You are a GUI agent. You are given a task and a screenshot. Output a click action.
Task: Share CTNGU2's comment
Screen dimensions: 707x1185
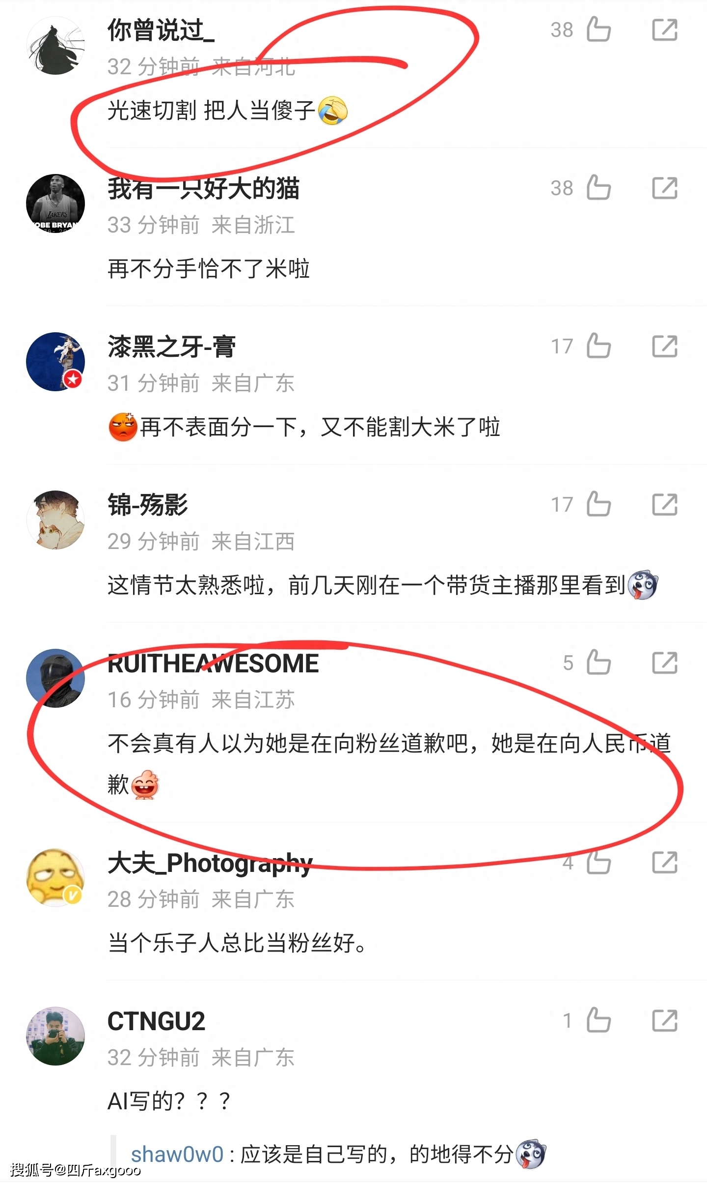click(665, 1020)
